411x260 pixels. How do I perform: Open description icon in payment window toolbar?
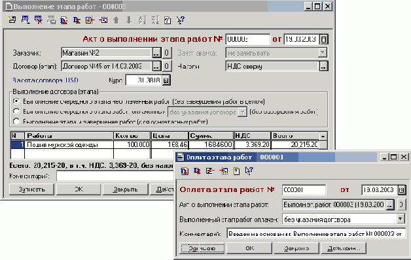237,171
